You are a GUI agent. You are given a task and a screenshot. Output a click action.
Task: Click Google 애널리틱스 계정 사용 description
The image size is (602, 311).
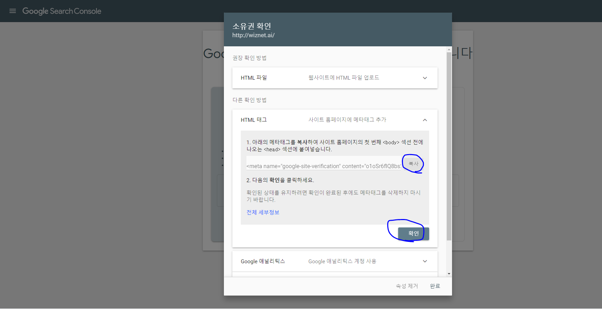pyautogui.click(x=343, y=261)
